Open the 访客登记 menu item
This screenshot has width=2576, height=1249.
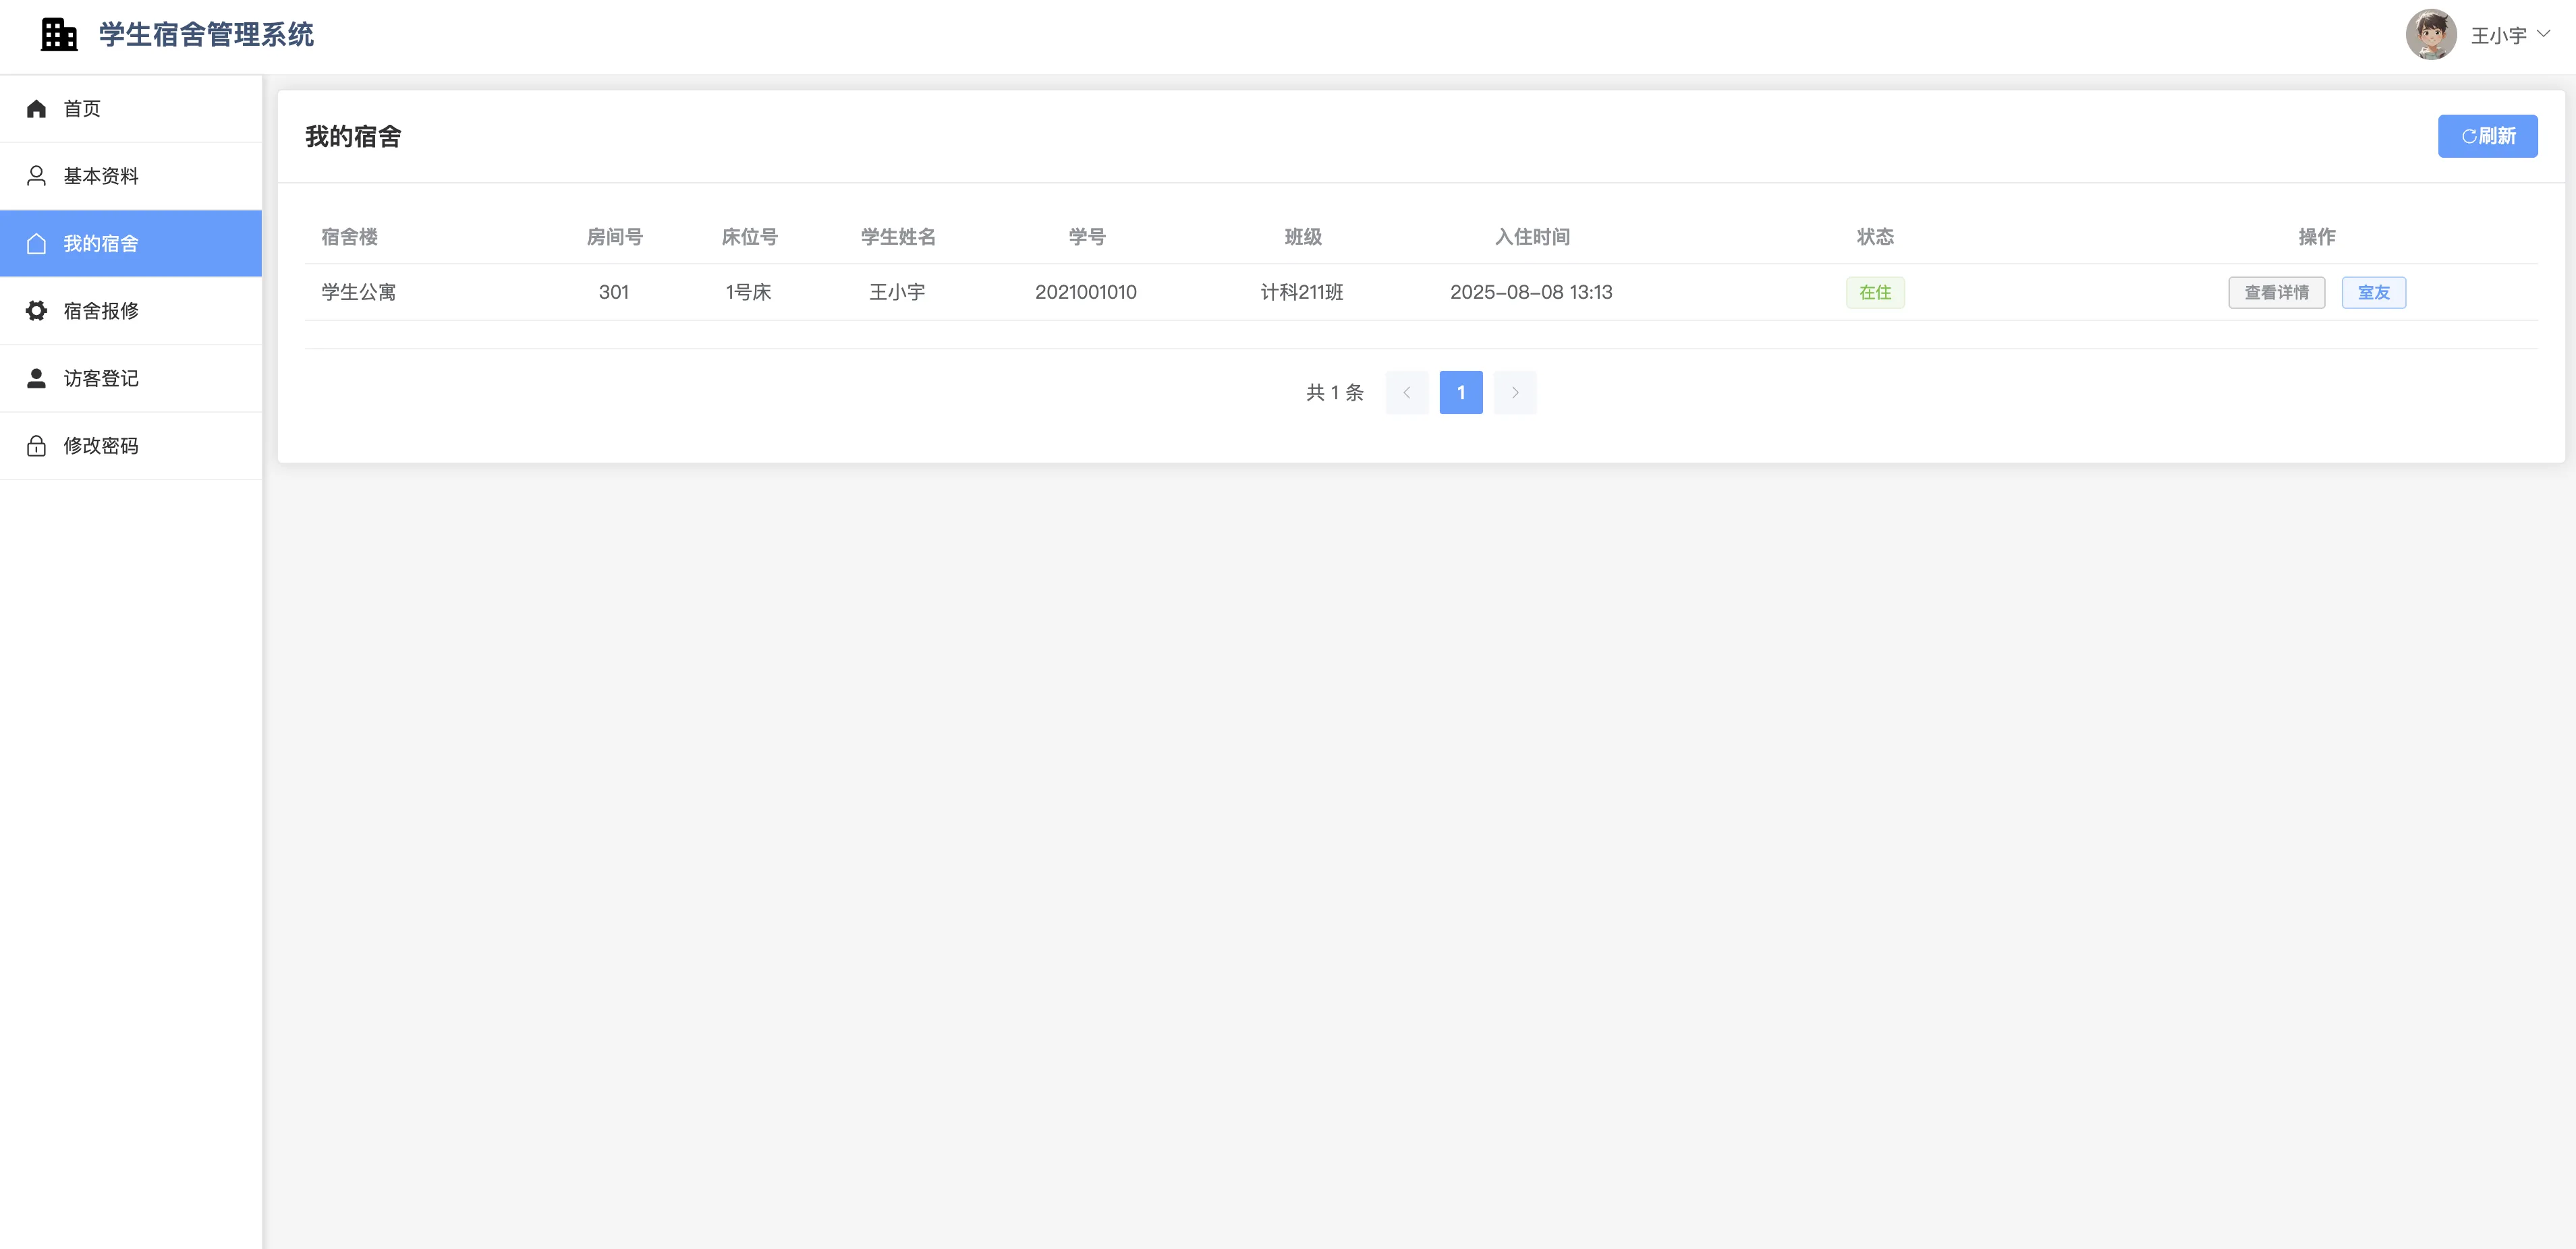click(x=101, y=379)
